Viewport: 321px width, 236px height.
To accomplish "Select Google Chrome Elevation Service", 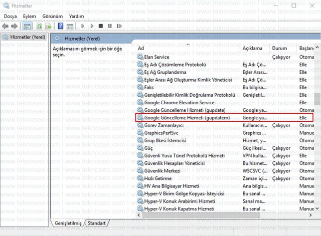I will pyautogui.click(x=225, y=102).
